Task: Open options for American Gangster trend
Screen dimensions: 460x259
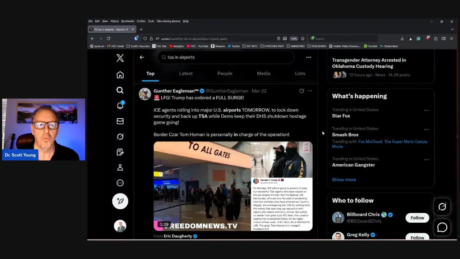Action: pyautogui.click(x=426, y=160)
